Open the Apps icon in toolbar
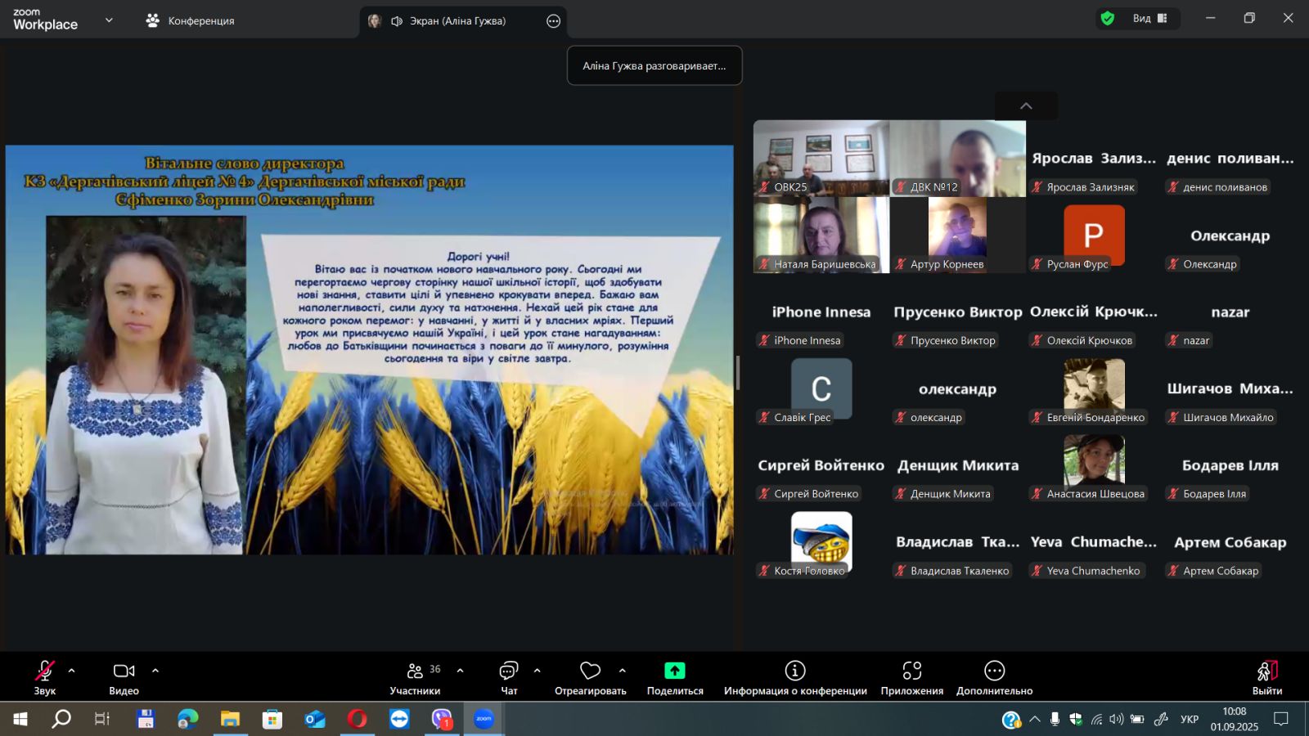Viewport: 1309px width, 736px height. pyautogui.click(x=911, y=671)
